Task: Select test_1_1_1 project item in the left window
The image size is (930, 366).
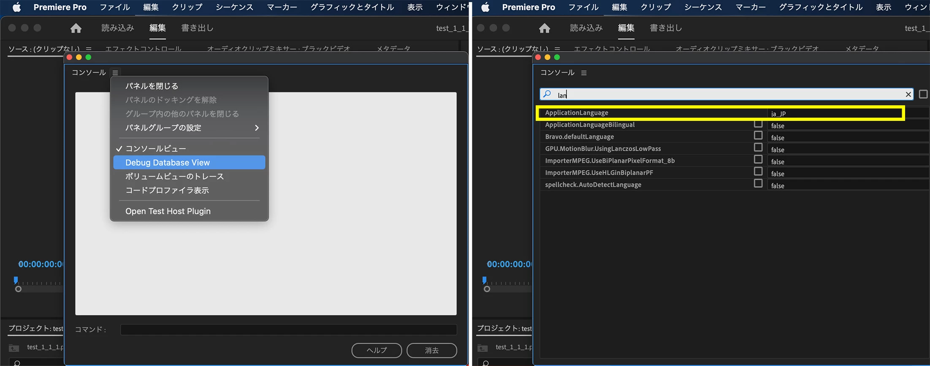Action: pos(45,347)
